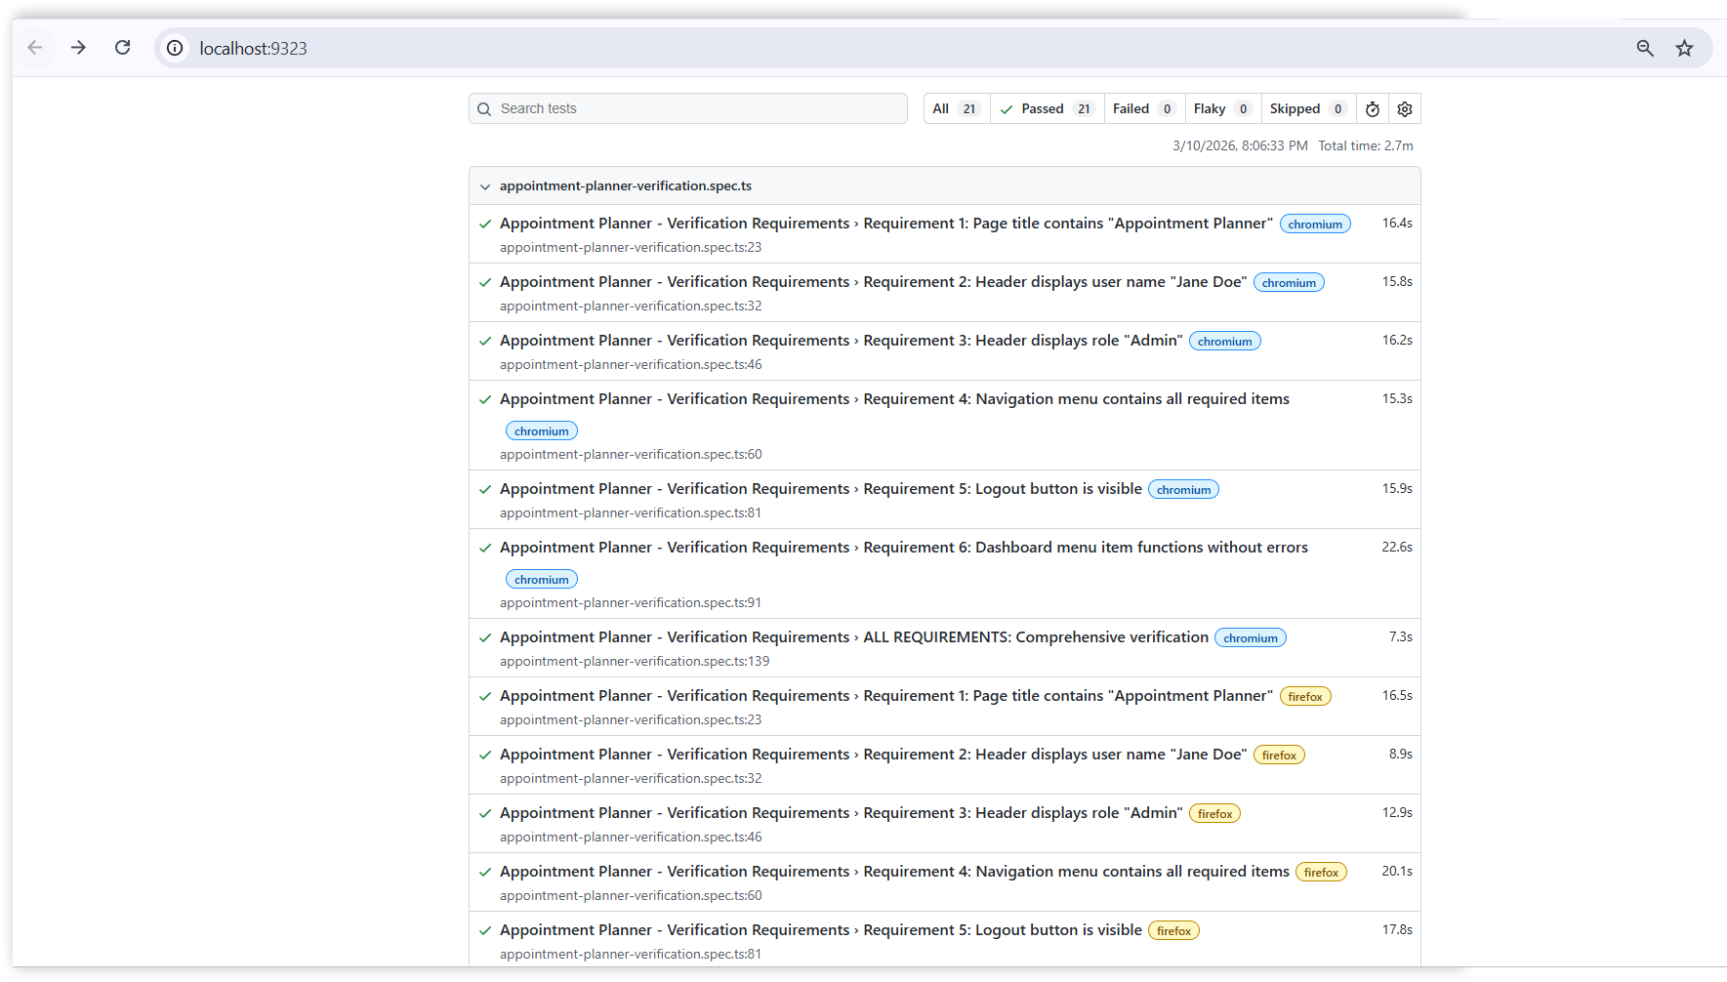This screenshot has height=982, width=1727.
Task: Click firefox tag on Requirement 4
Action: [x=1322, y=873]
